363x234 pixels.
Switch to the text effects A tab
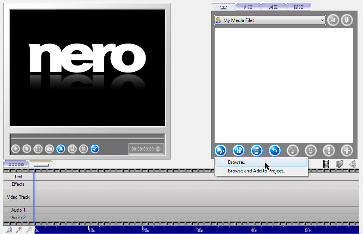point(274,7)
